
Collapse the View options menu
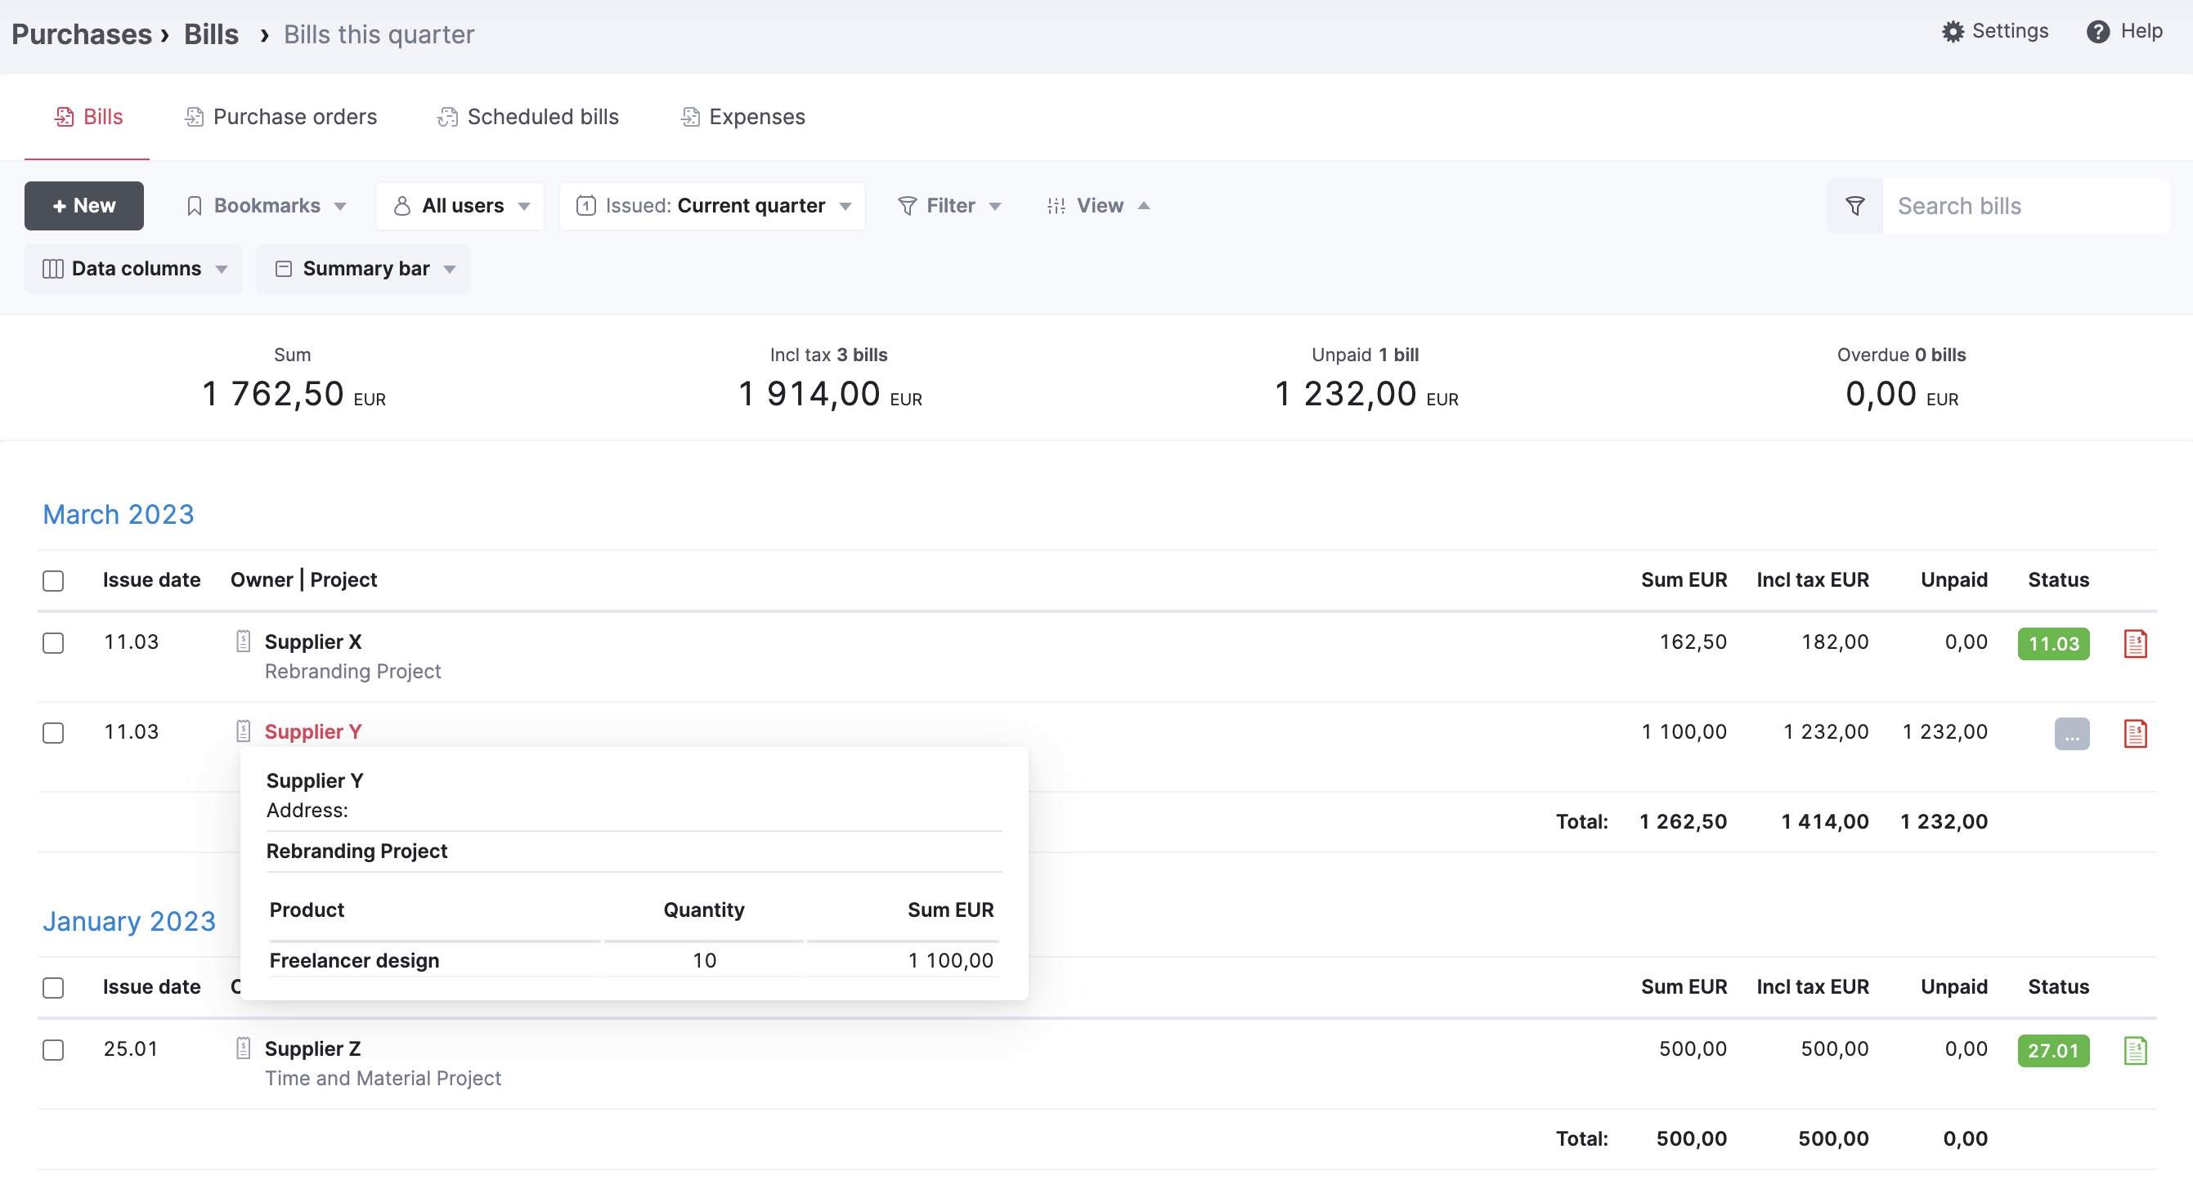[1098, 206]
